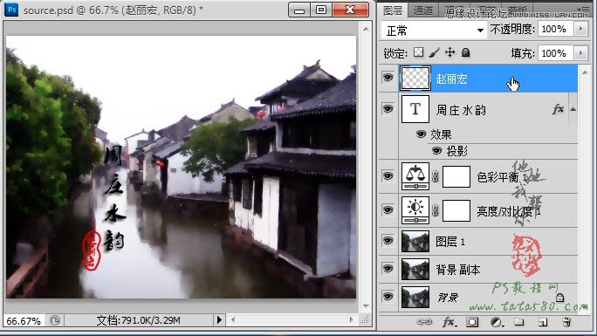
Task: Open the blend mode dropdown 正常
Action: click(434, 30)
